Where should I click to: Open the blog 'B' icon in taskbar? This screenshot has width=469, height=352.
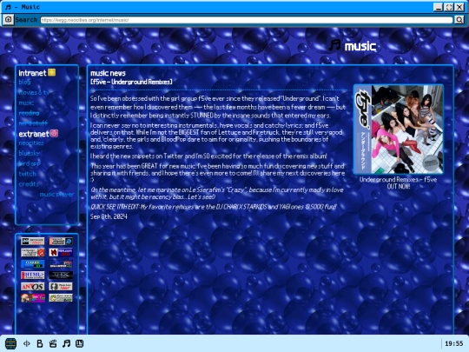point(40,343)
